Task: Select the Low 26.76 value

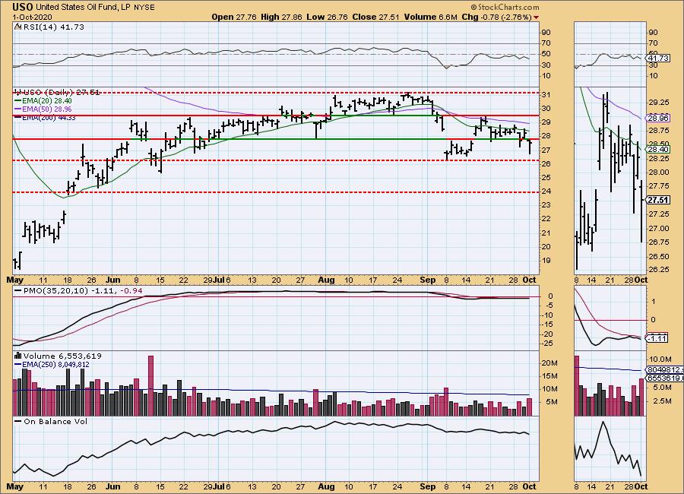Action: pos(327,17)
